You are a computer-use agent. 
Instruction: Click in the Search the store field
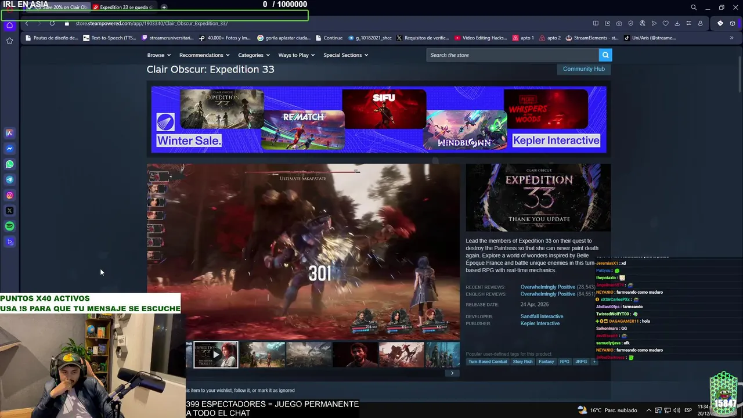[513, 55]
